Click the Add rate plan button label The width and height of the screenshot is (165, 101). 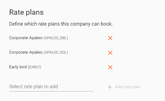pyautogui.click(x=128, y=87)
